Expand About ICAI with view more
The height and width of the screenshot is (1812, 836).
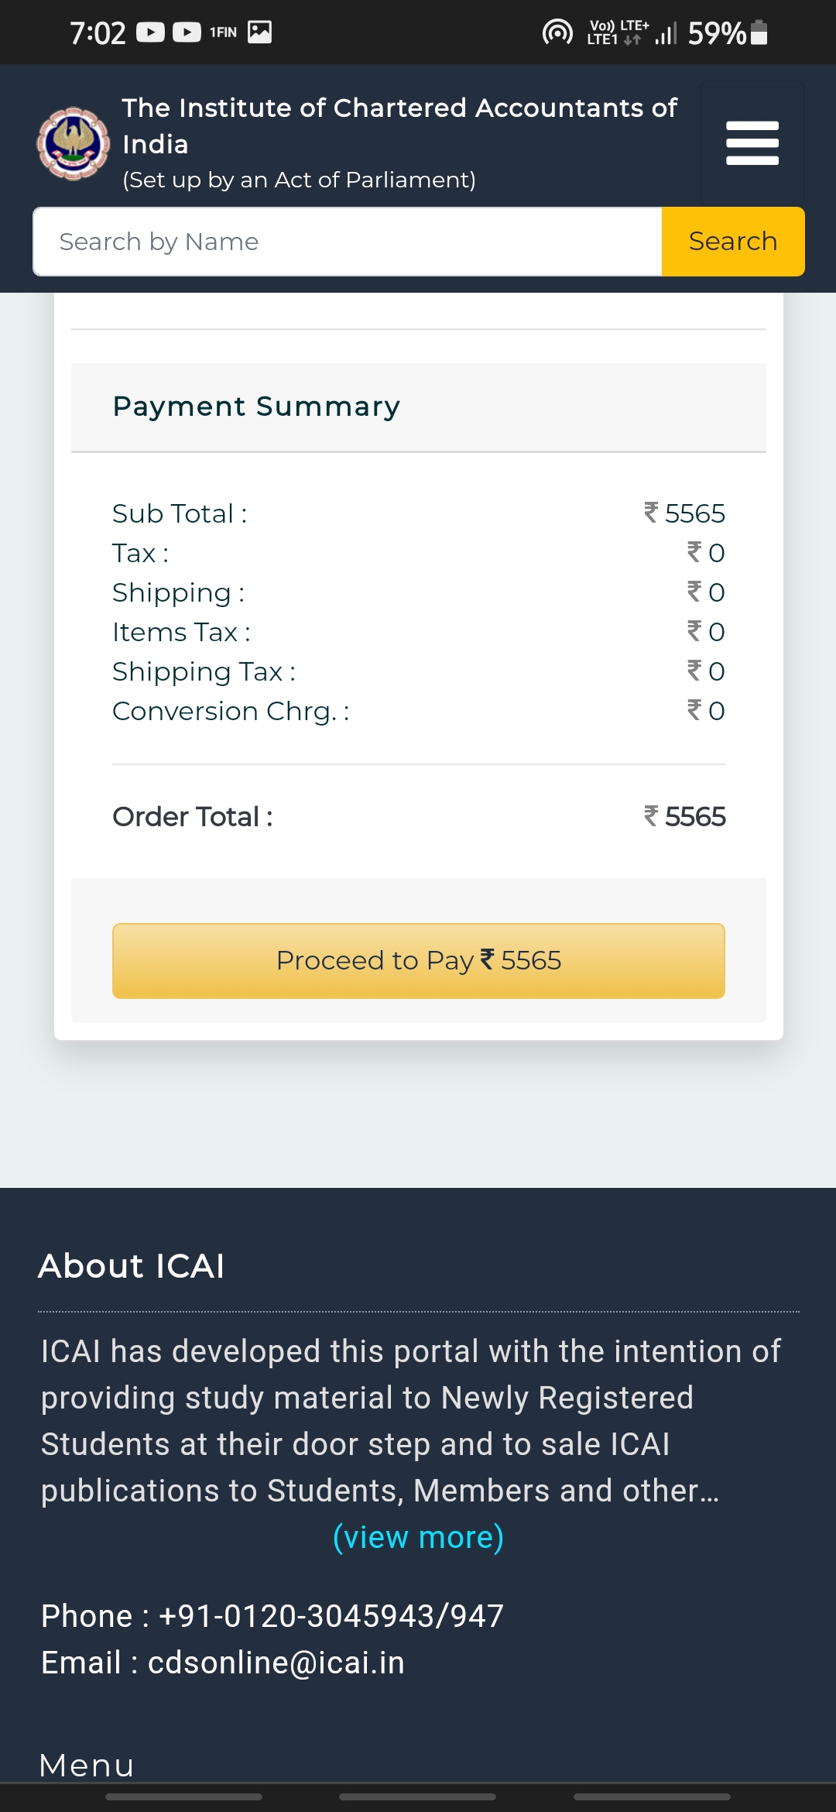click(x=418, y=1537)
